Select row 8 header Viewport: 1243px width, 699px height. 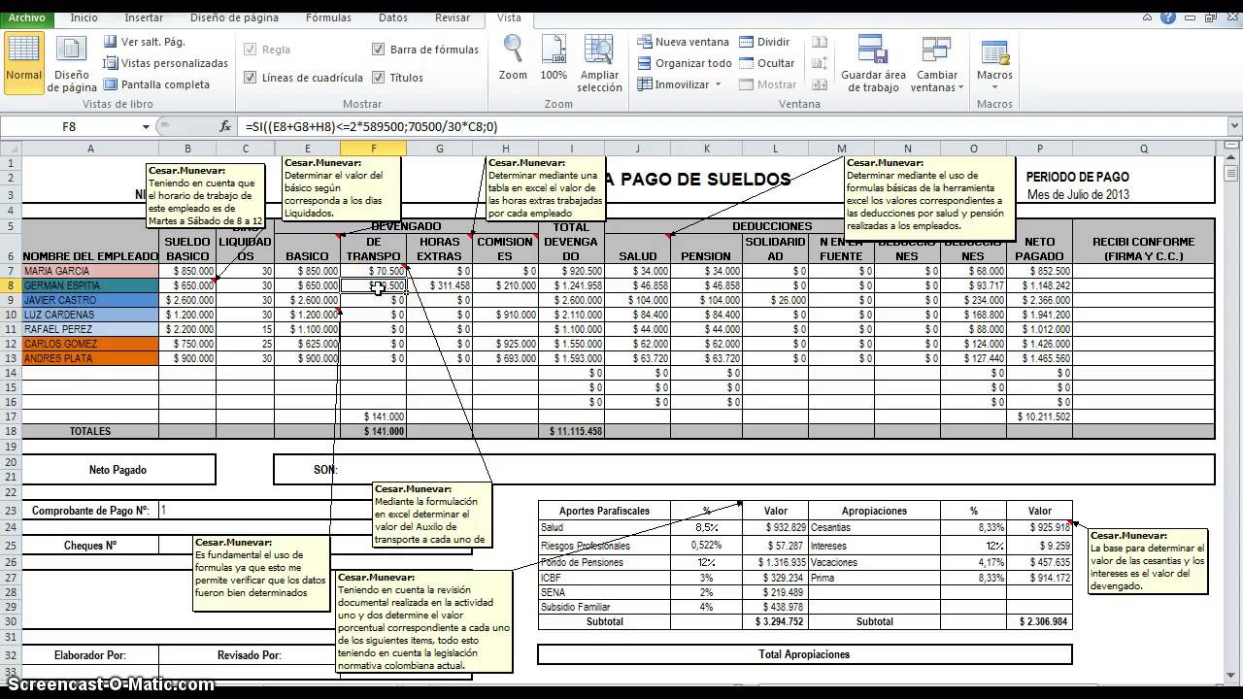point(10,285)
